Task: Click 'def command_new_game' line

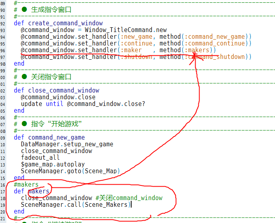Action: (49, 138)
